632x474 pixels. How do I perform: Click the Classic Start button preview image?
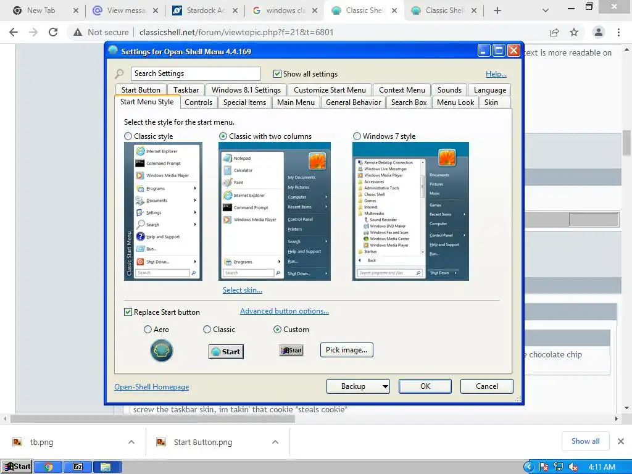[226, 351]
